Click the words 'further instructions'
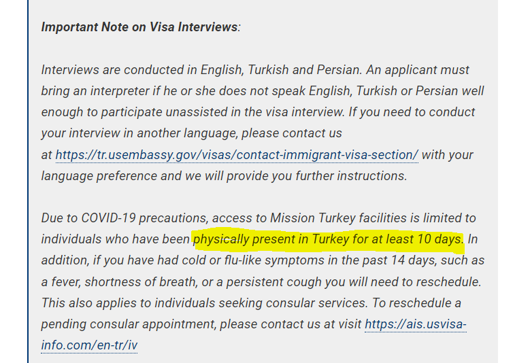515x363 pixels. click(351, 176)
